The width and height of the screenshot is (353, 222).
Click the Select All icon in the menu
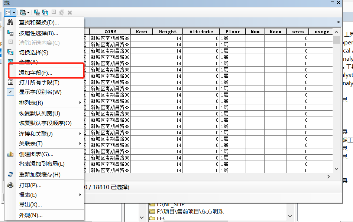pyautogui.click(x=10, y=62)
